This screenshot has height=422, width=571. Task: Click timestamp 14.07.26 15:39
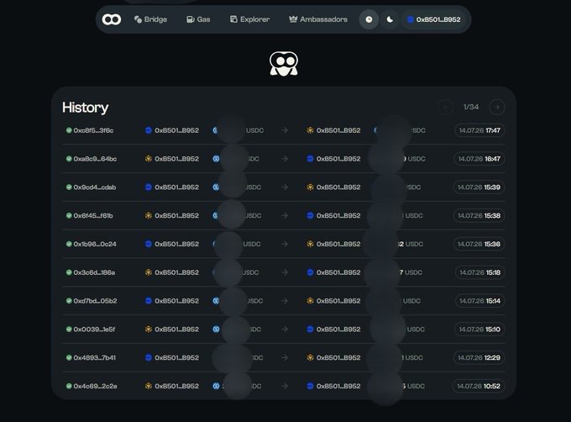tap(479, 187)
